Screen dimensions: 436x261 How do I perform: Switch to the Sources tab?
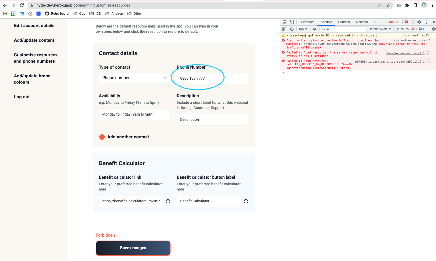point(344,22)
